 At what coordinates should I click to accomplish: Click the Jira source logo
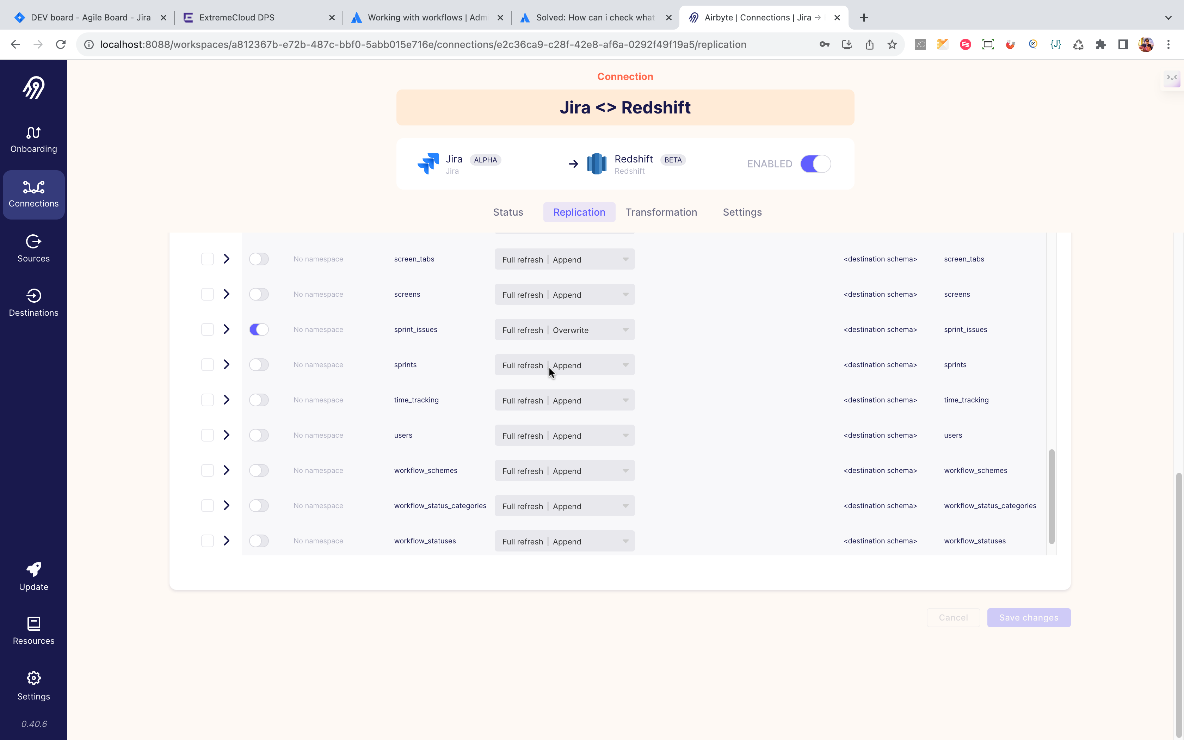point(428,164)
